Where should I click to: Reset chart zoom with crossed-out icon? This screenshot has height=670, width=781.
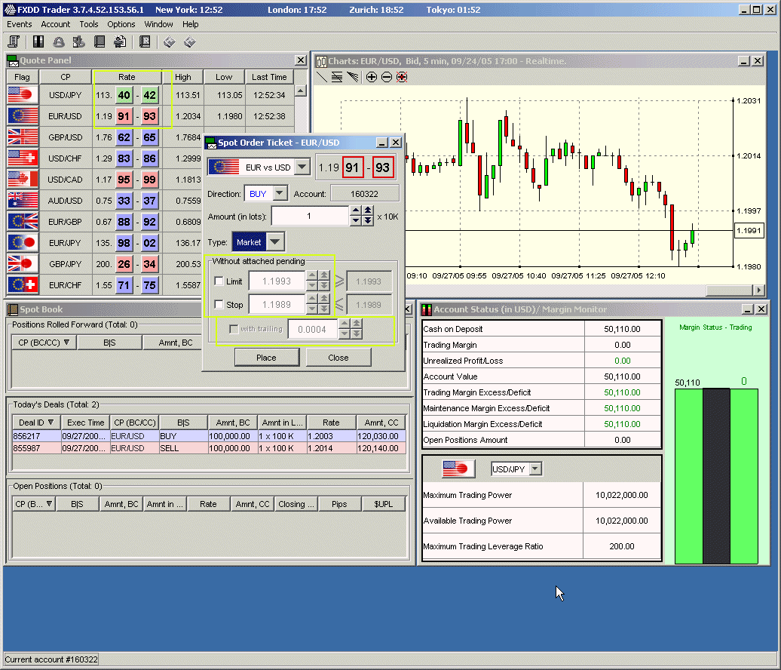[402, 77]
